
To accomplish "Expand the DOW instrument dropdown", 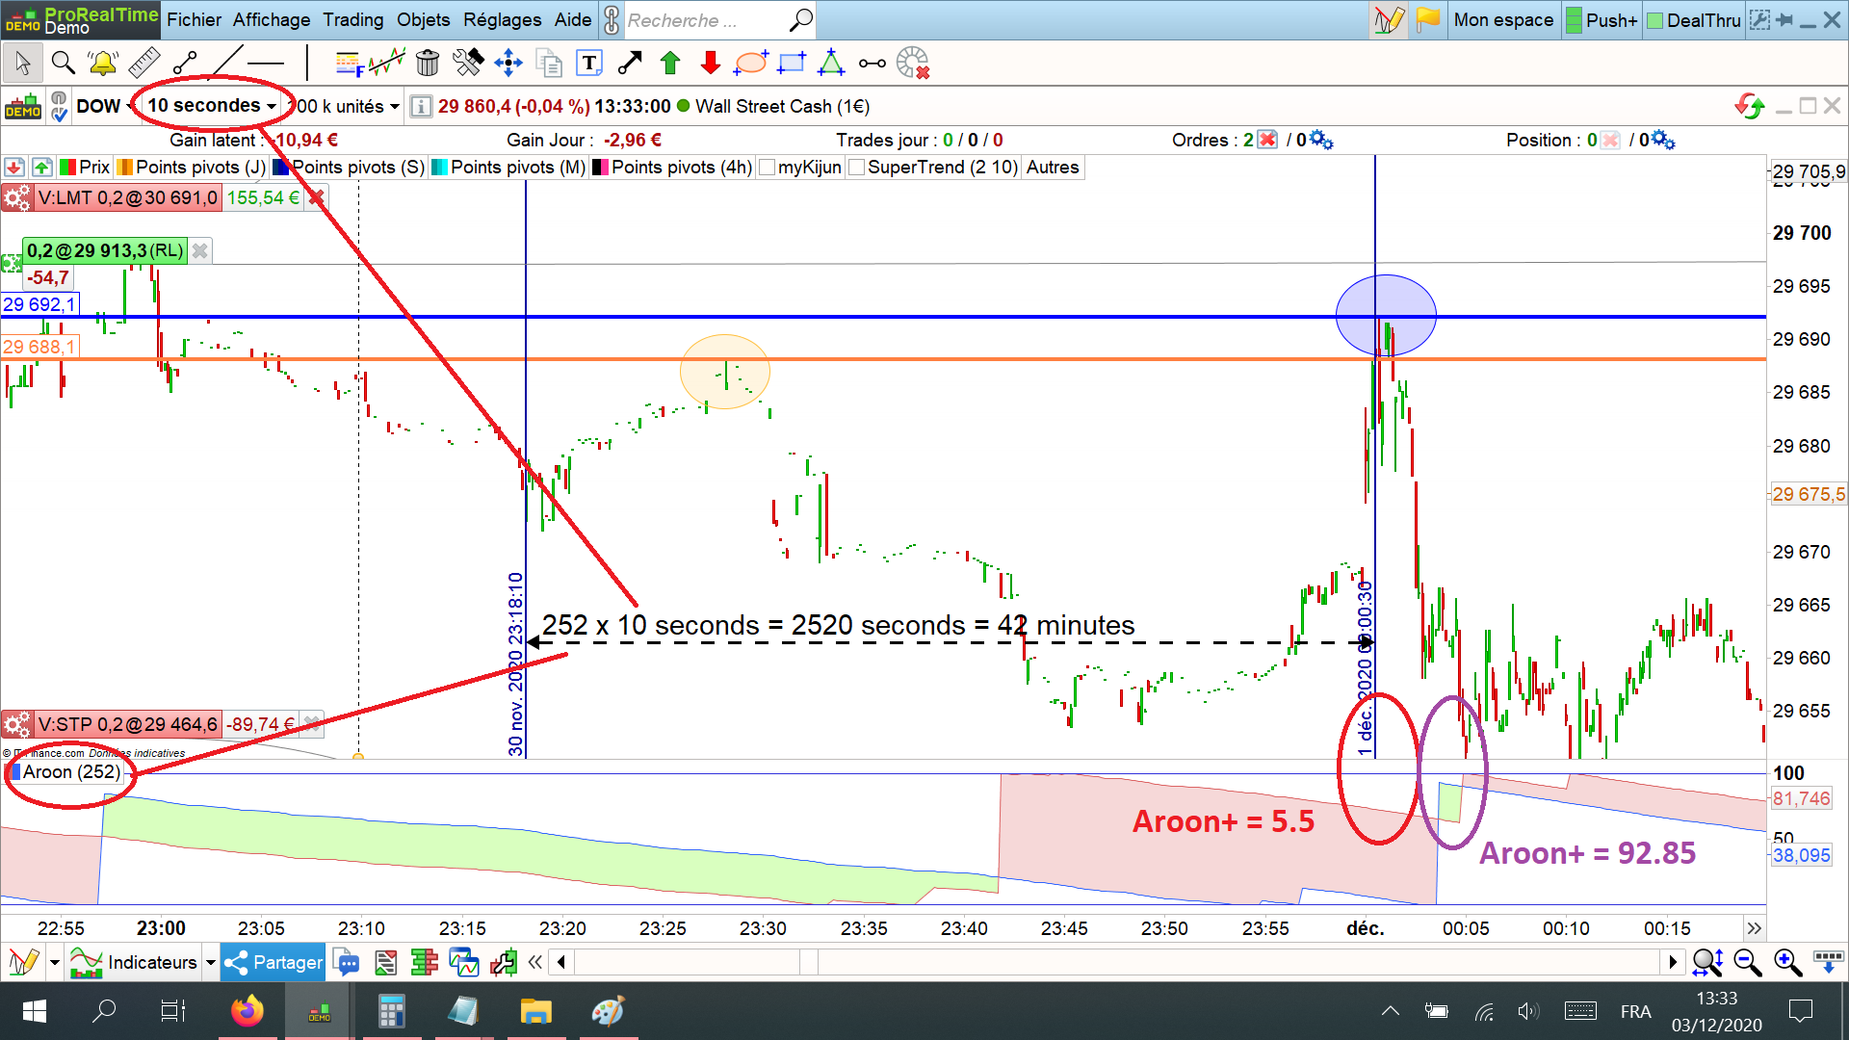I will click(130, 106).
